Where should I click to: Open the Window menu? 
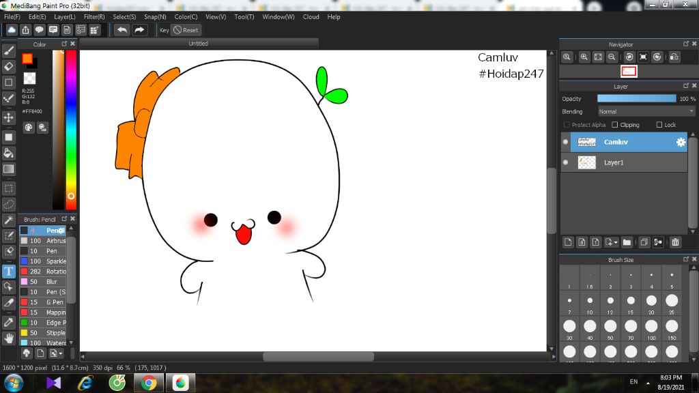pyautogui.click(x=279, y=17)
